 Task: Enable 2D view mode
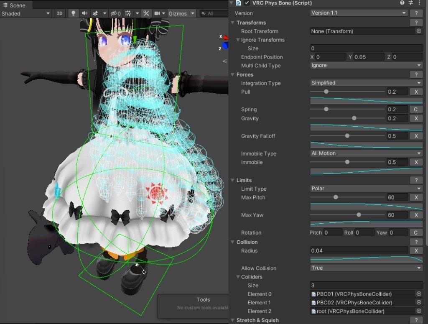[x=59, y=13]
